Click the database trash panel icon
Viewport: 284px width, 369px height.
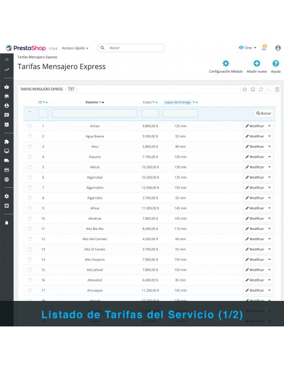277,90
